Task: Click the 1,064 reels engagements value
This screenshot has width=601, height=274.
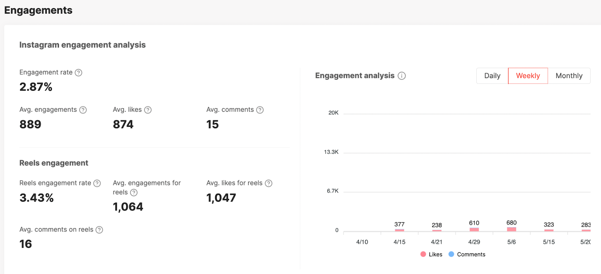Action: (128, 207)
